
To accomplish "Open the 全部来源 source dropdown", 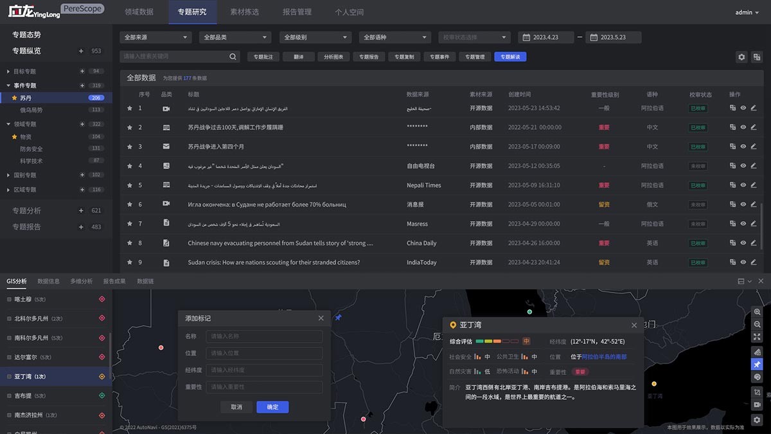I will [x=155, y=37].
